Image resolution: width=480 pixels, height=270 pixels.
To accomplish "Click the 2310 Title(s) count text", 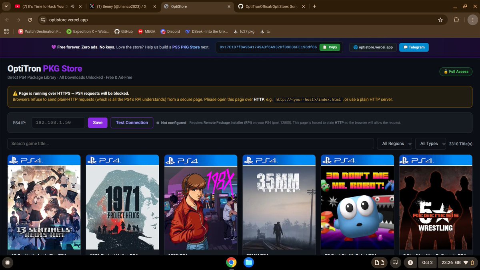I will pos(461,144).
